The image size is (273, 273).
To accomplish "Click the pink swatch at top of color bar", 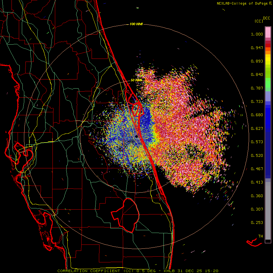I will click(x=268, y=32).
